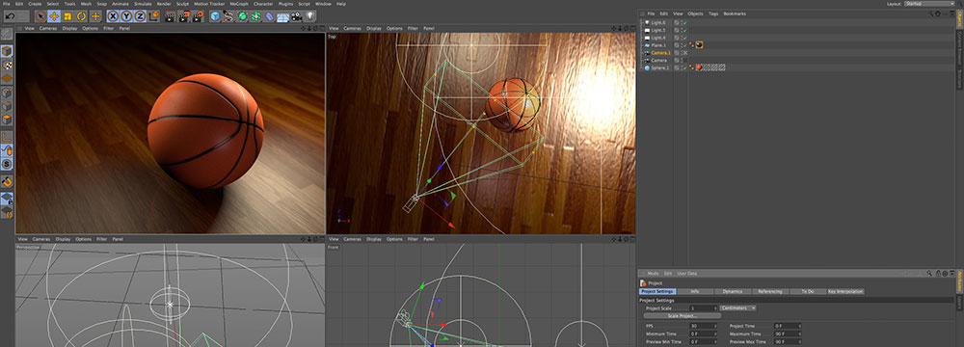The width and height of the screenshot is (964, 347).
Task: Add a Cube primitive from toolbar
Action: tap(215, 16)
